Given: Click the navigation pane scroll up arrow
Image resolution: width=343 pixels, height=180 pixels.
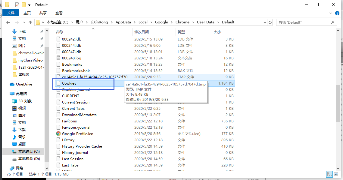Looking at the screenshot, I should 47,31.
